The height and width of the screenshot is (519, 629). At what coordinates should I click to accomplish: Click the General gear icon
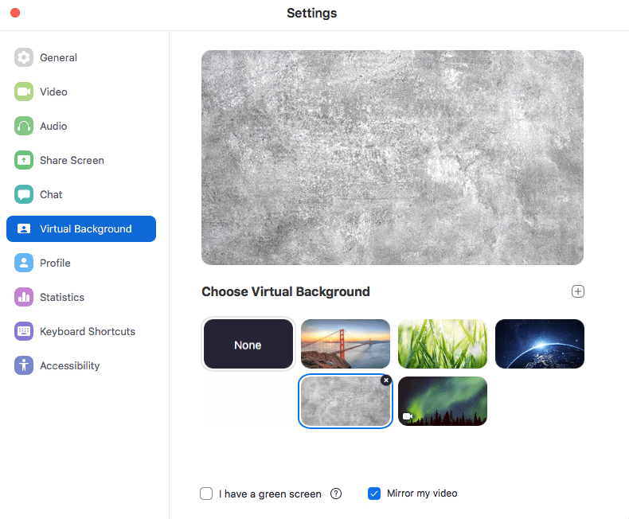(24, 57)
